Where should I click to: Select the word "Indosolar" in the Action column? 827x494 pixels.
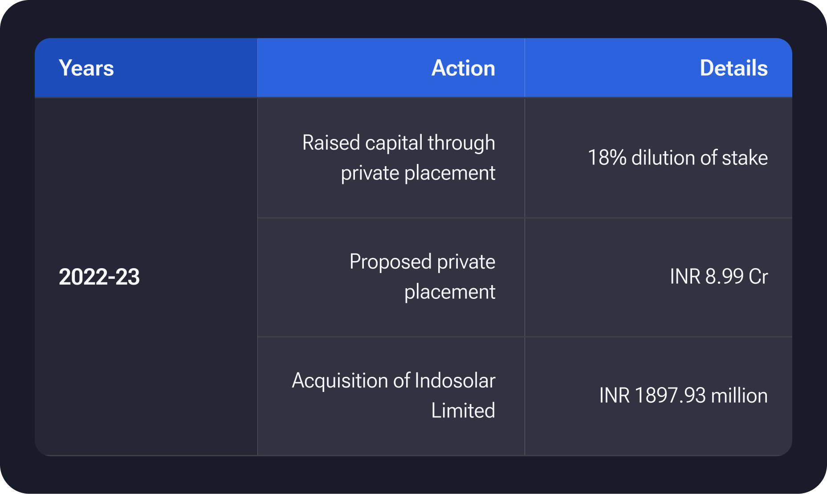pyautogui.click(x=455, y=381)
